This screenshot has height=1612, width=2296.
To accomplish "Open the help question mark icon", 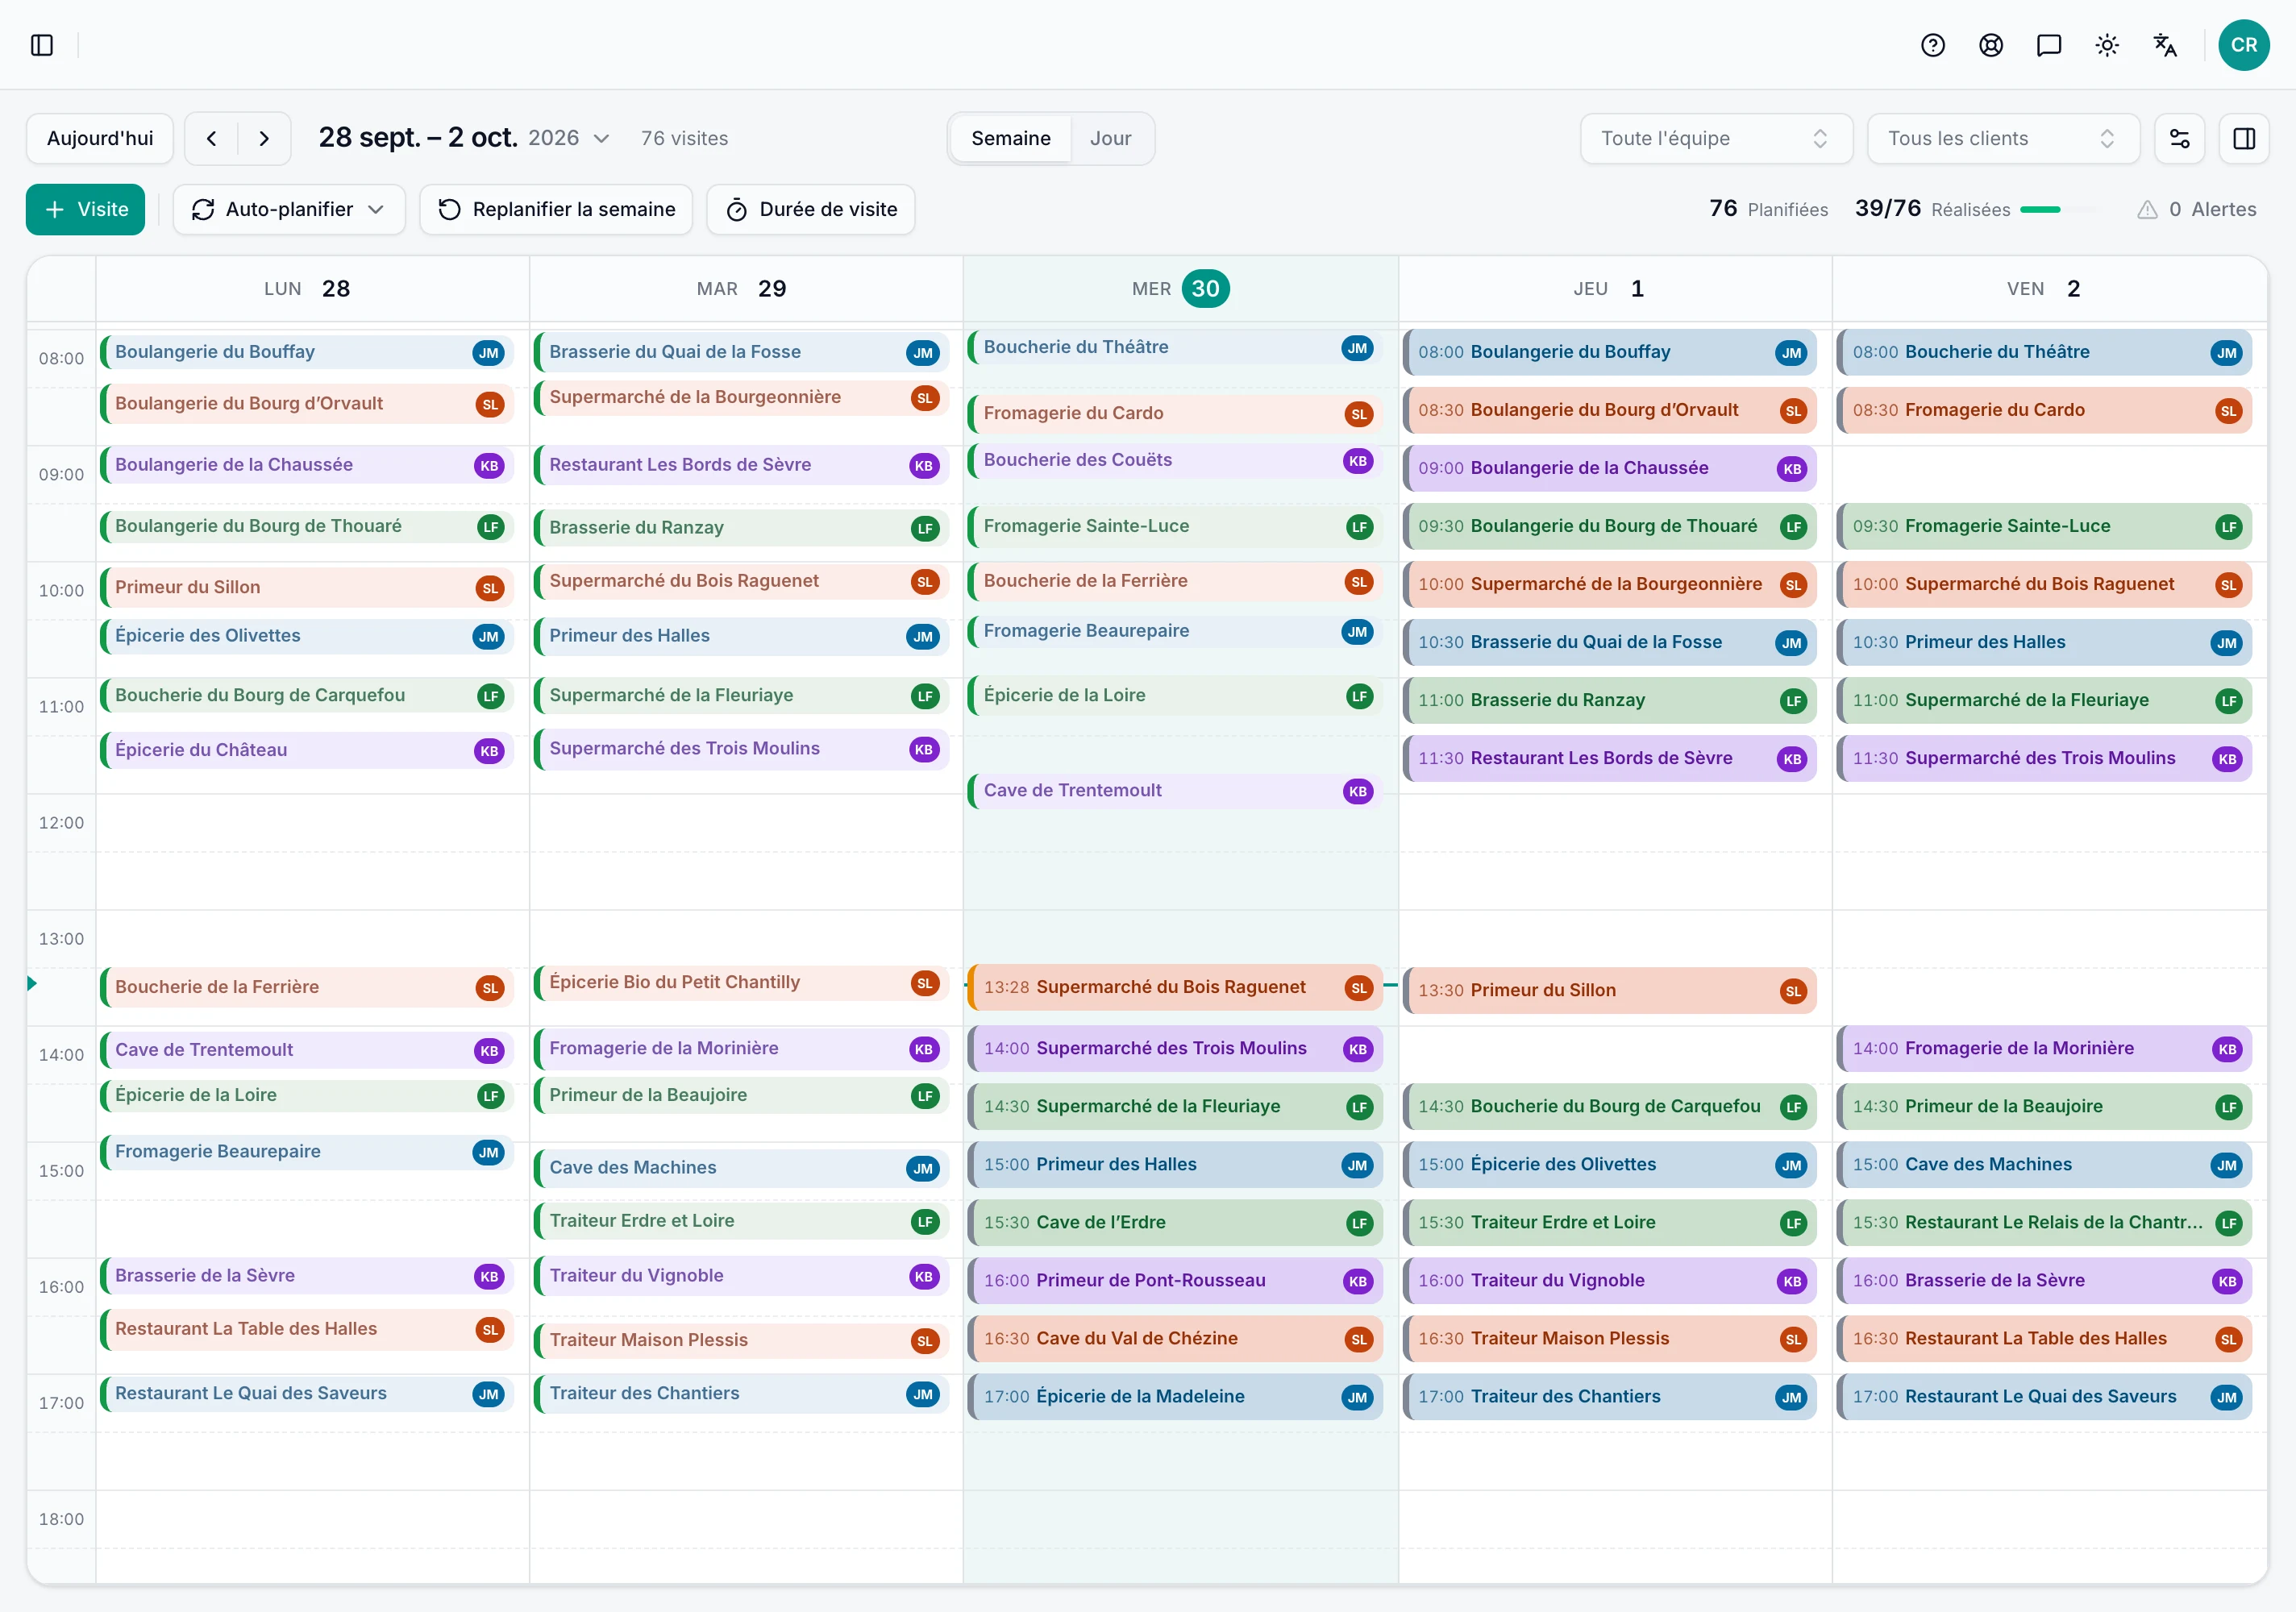I will click(1933, 45).
